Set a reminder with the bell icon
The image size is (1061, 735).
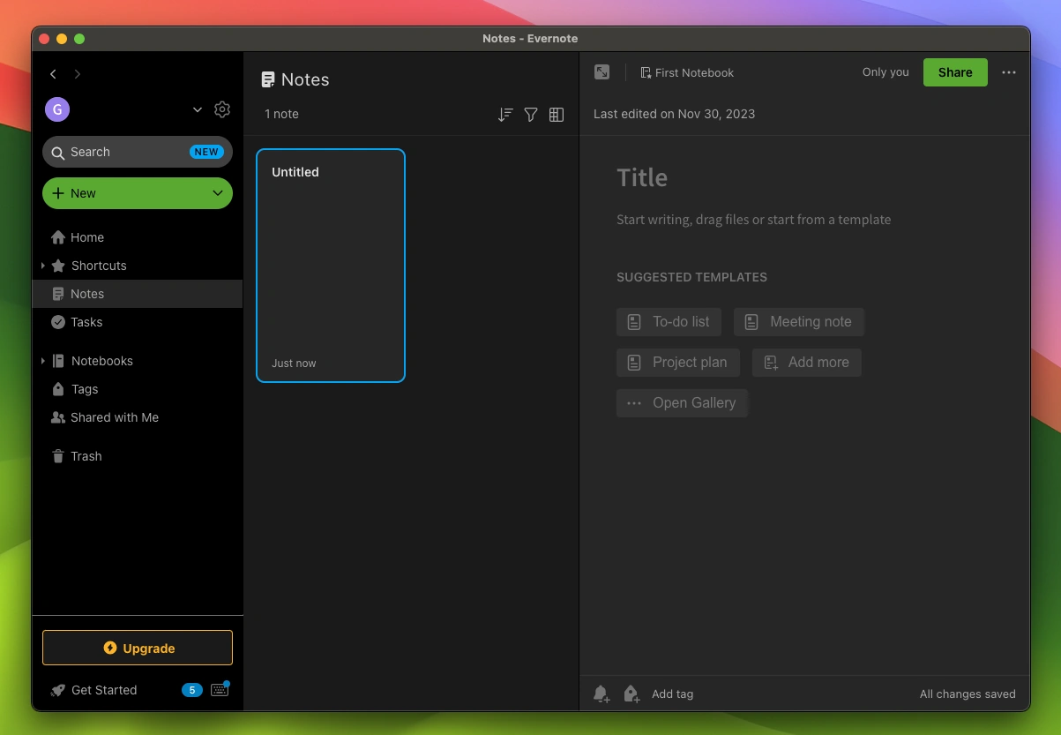[601, 694]
